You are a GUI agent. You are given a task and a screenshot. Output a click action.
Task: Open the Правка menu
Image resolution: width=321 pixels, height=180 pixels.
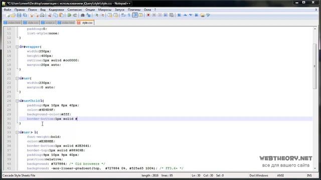point(20,9)
